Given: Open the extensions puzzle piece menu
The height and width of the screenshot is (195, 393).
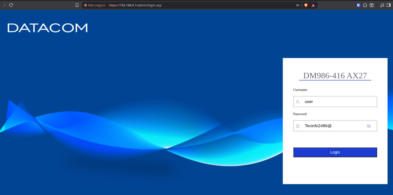Looking at the screenshot, I should 365,5.
